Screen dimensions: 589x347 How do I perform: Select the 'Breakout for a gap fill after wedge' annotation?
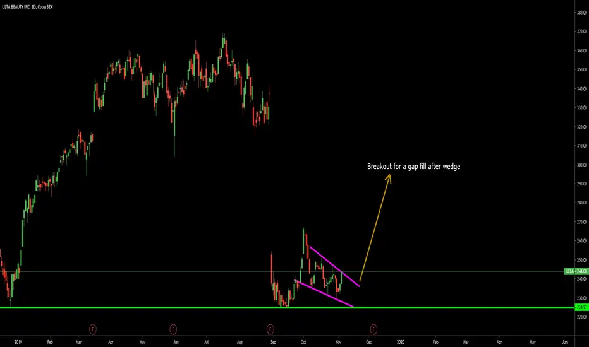413,166
